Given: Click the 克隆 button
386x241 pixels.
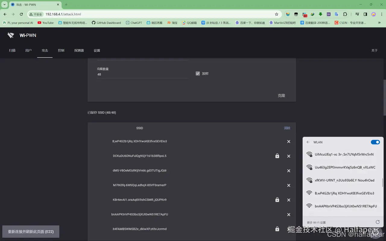Looking at the screenshot, I should [x=281, y=95].
